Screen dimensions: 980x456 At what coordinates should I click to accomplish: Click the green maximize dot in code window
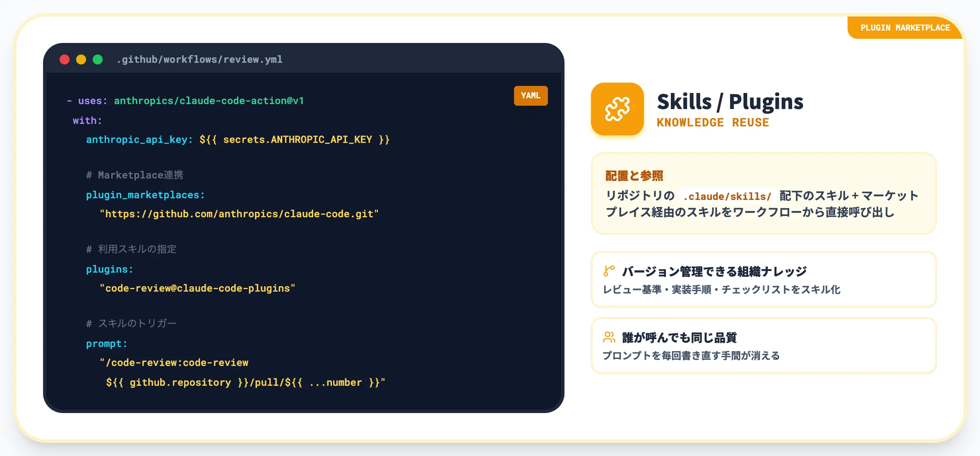(x=98, y=59)
